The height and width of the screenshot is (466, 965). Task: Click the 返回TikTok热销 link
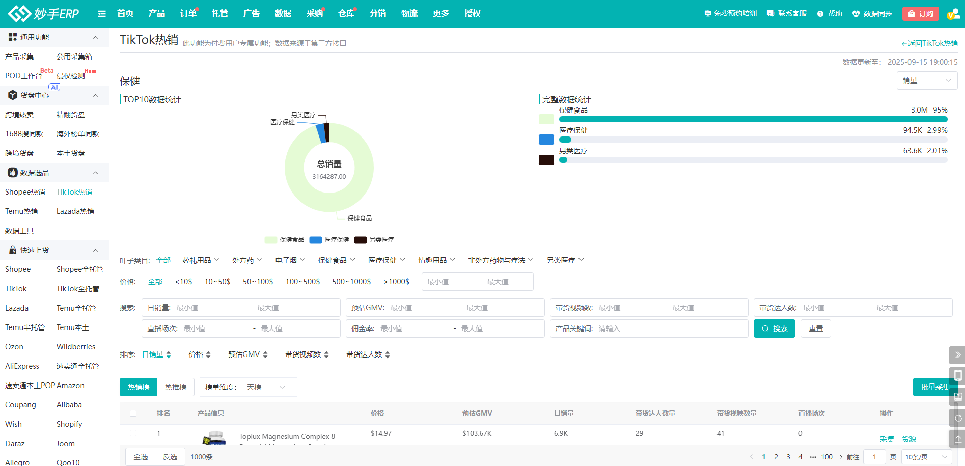tap(929, 43)
